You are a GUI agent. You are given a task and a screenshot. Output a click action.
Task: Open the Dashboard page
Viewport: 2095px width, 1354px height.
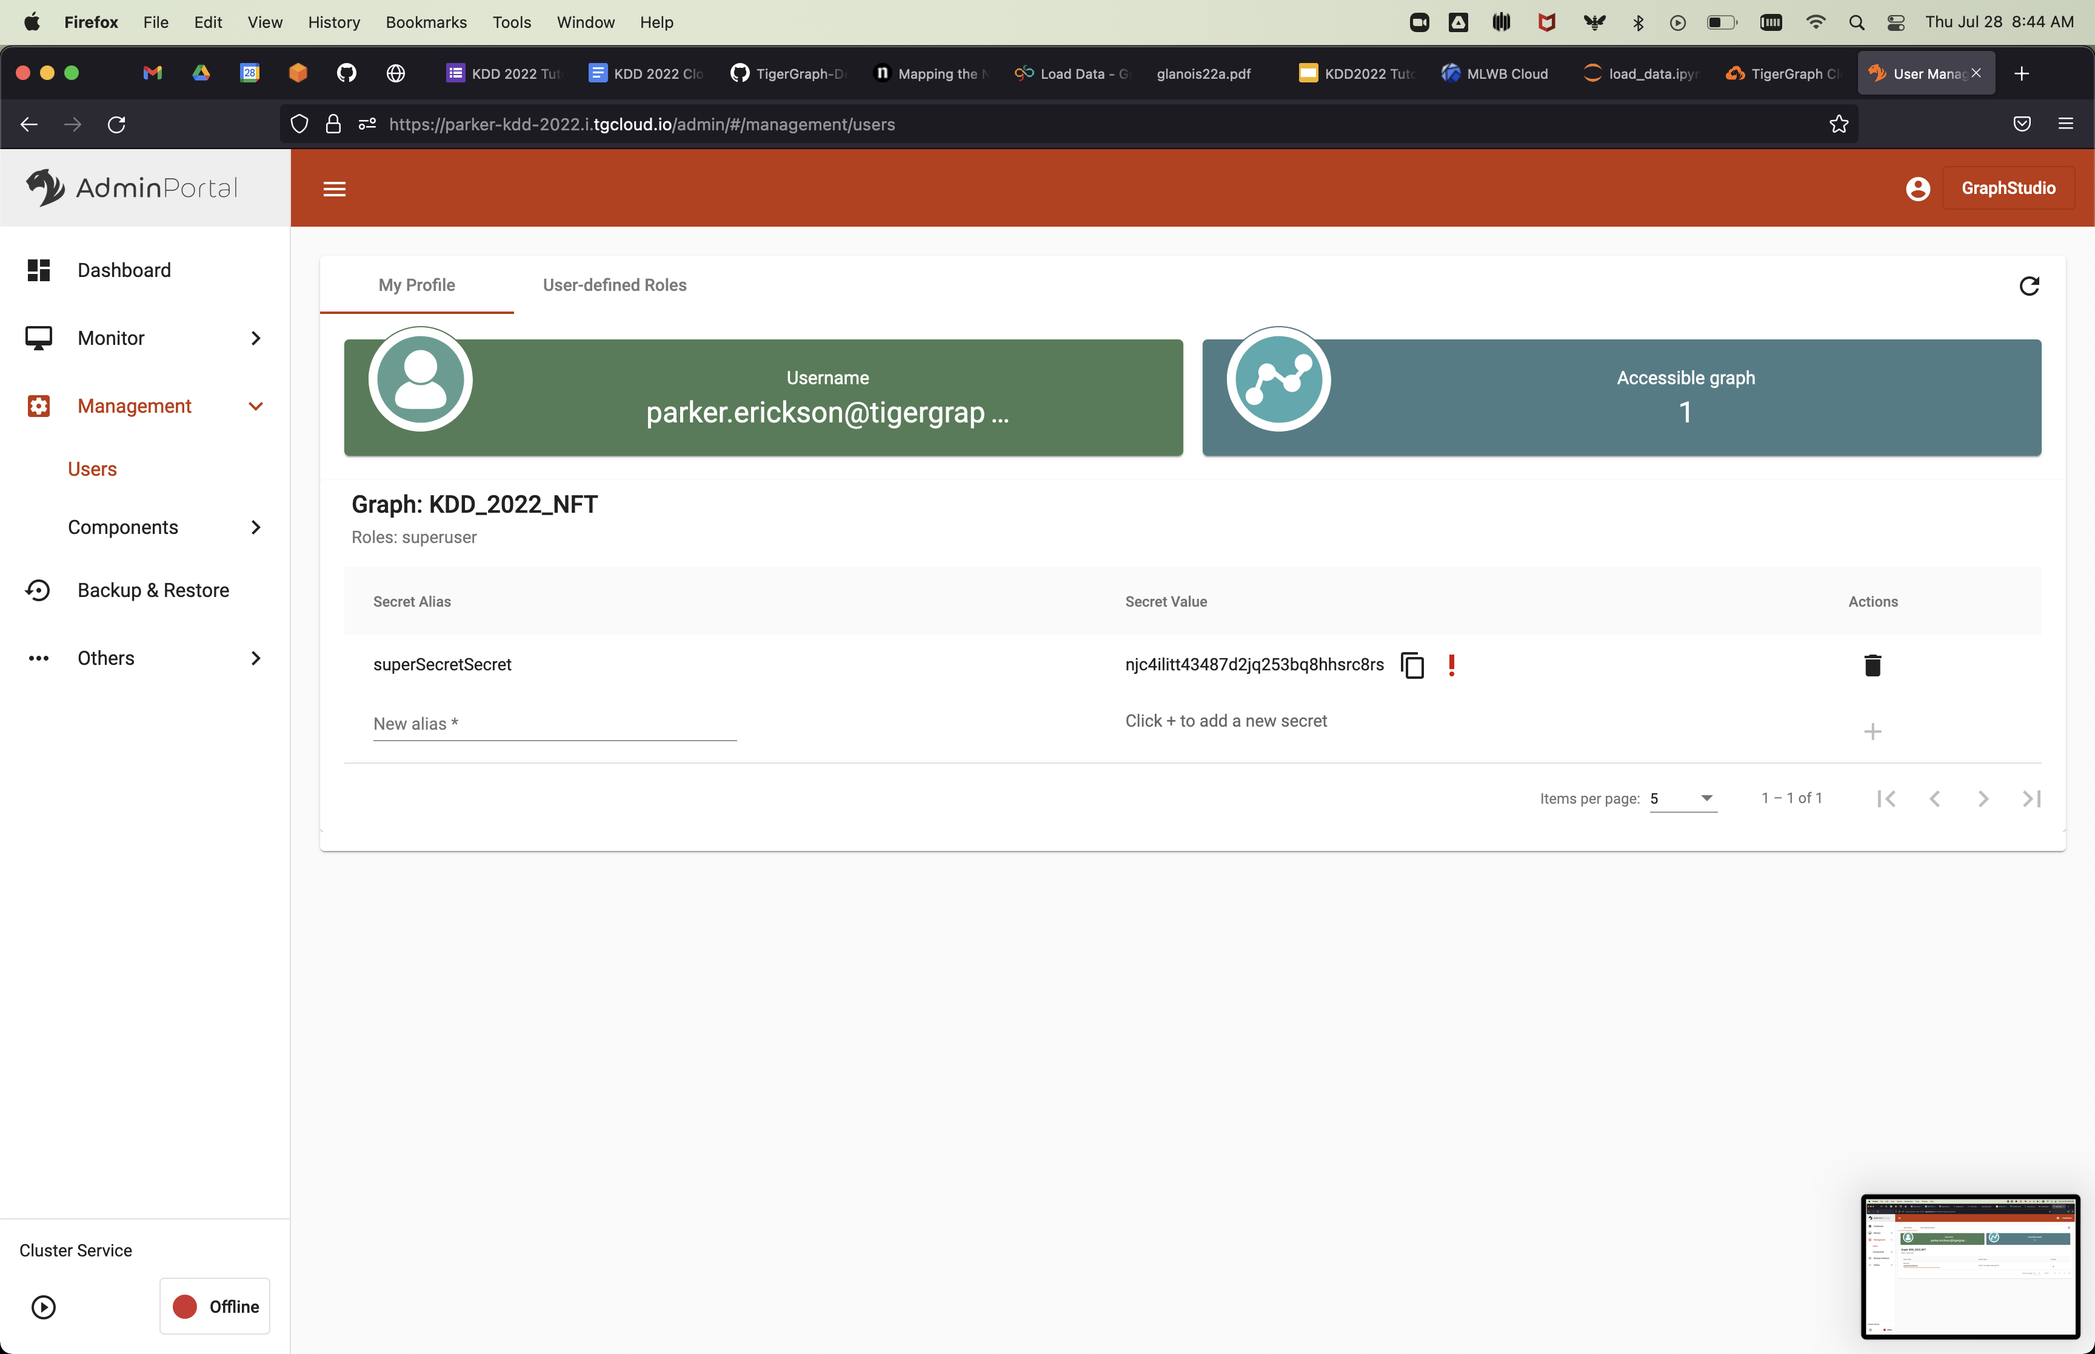coord(124,270)
